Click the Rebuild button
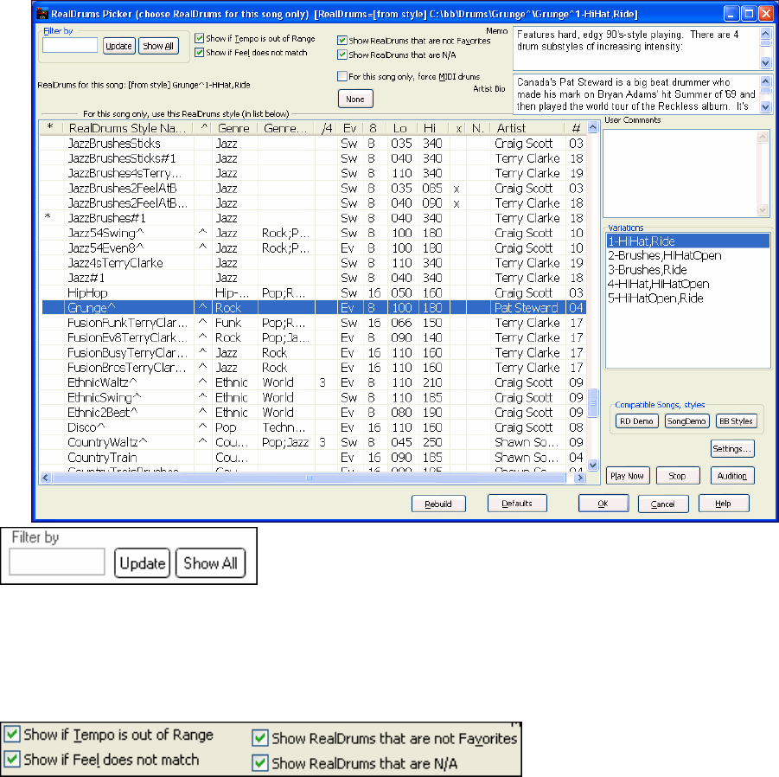The width and height of the screenshot is (779, 777). pyautogui.click(x=438, y=504)
